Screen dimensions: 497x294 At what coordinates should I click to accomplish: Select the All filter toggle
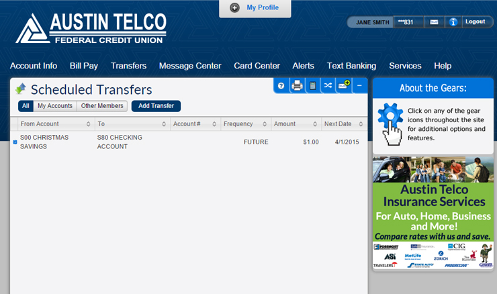click(x=26, y=106)
